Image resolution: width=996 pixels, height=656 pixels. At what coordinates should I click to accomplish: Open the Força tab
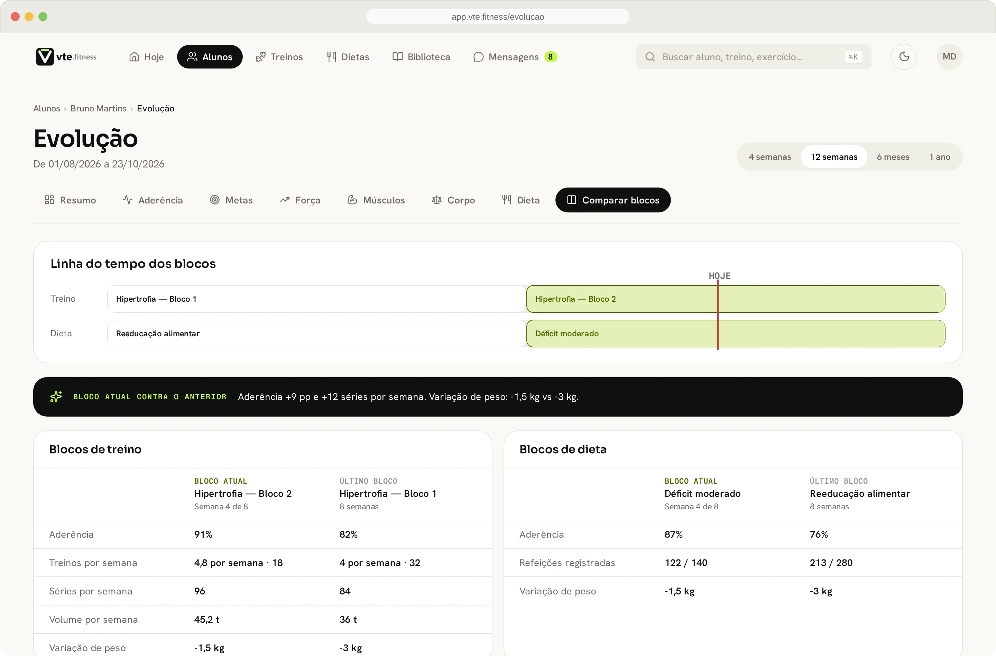300,200
